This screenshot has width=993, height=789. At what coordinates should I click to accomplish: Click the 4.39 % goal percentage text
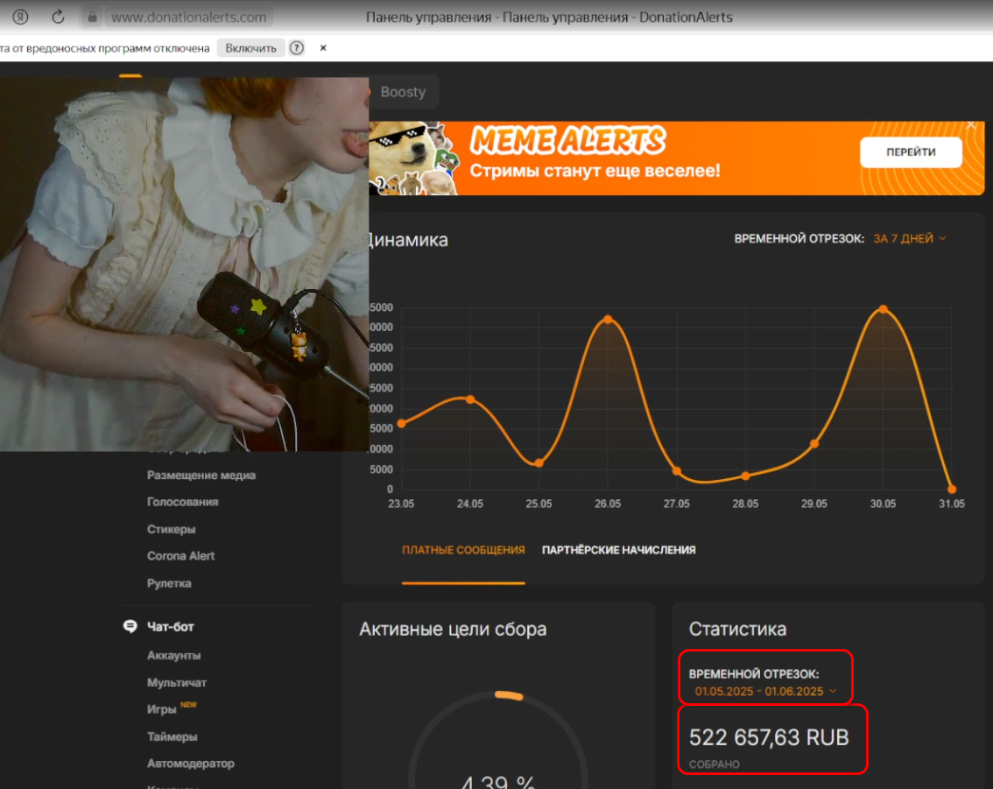click(498, 781)
